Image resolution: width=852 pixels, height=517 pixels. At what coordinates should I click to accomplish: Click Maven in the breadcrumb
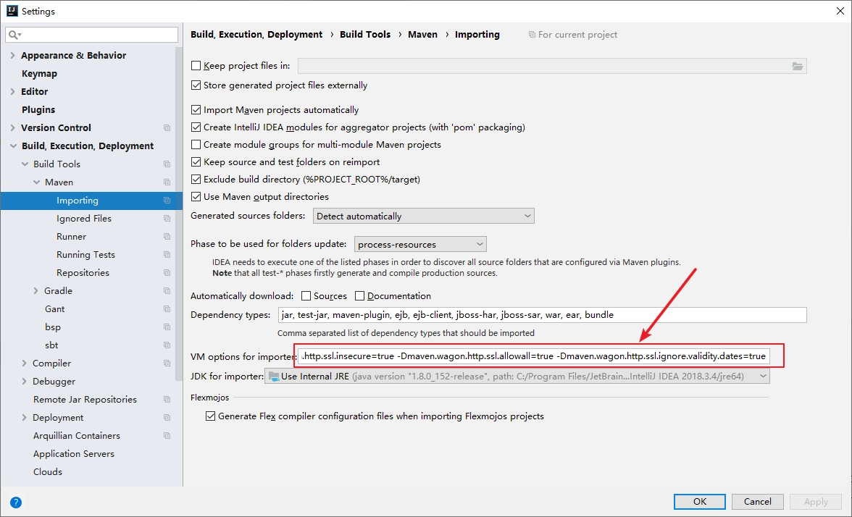(x=423, y=35)
